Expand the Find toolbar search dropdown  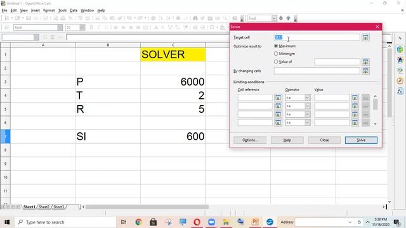(274, 18)
